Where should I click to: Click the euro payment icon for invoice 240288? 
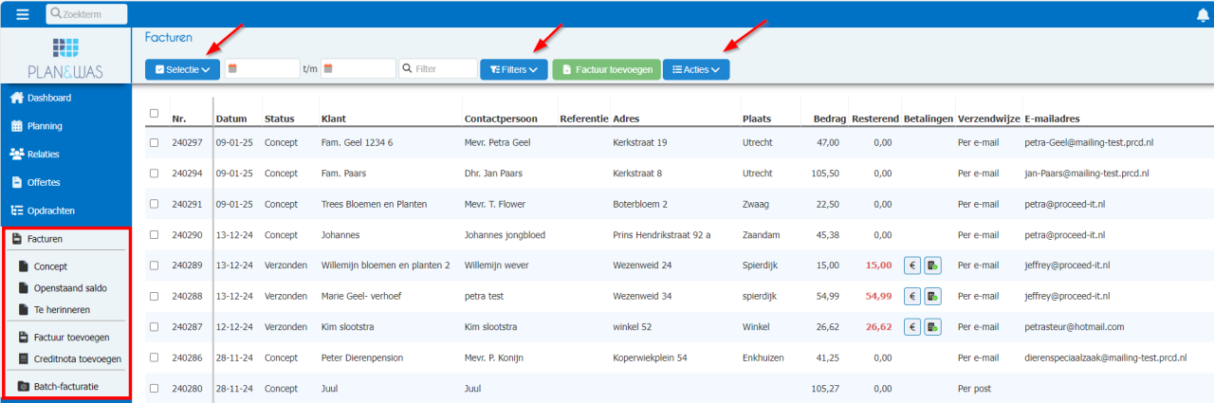click(912, 296)
